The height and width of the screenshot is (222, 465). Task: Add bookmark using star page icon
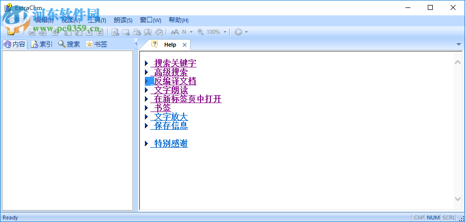pyautogui.click(x=115, y=32)
